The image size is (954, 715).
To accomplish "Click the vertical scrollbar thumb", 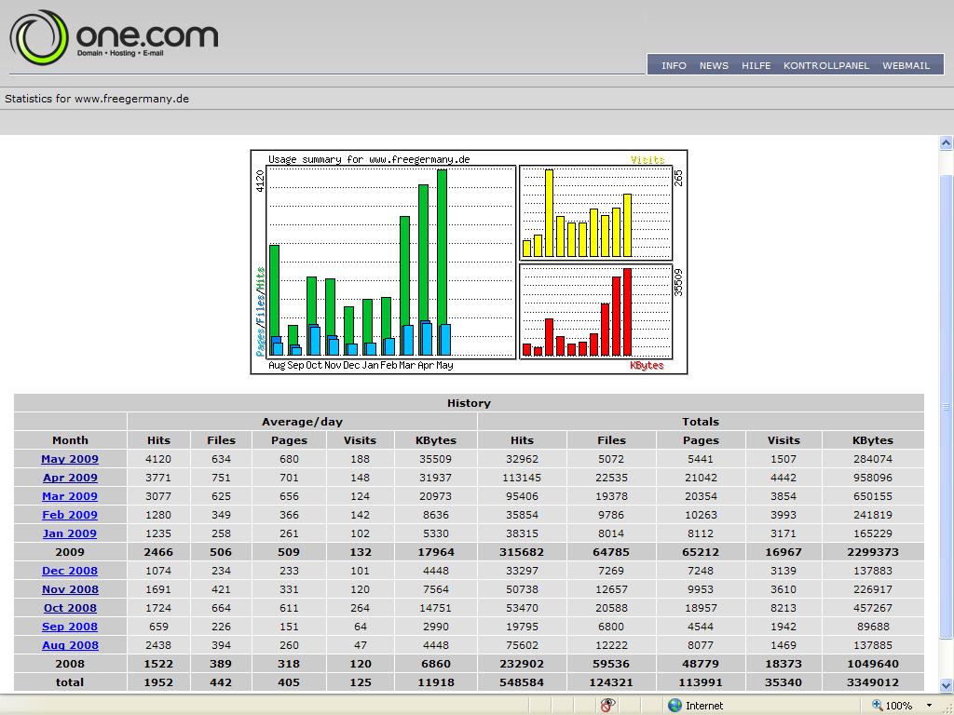I will click(947, 406).
